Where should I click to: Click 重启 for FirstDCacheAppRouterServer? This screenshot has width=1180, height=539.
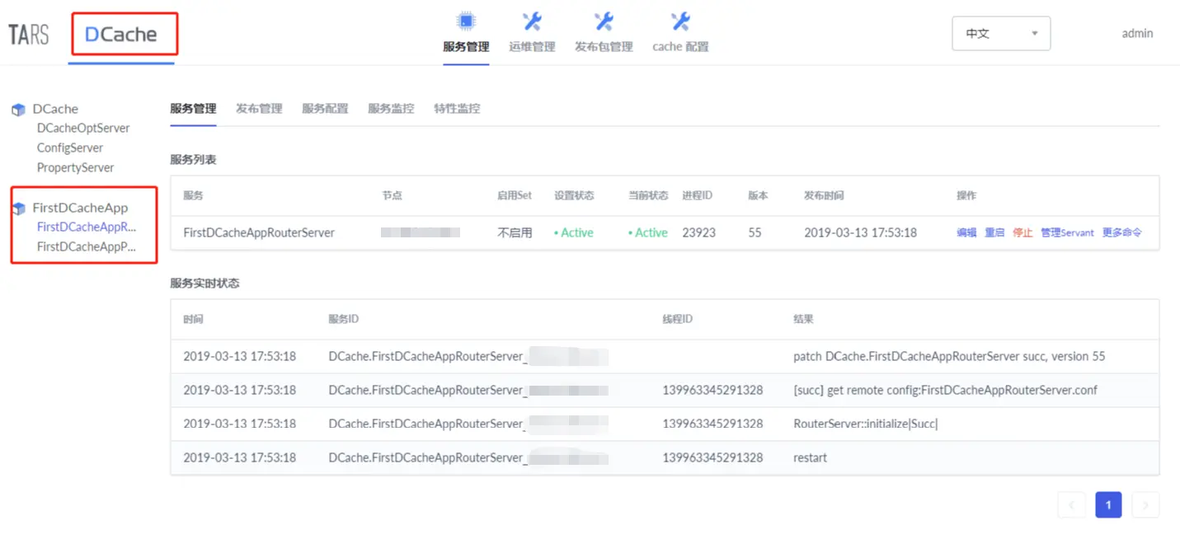994,233
